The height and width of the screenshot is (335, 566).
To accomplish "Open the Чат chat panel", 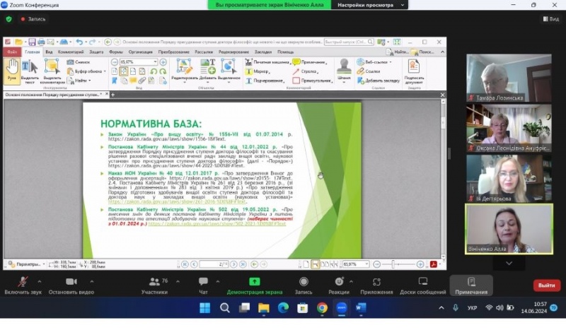I will (x=203, y=283).
